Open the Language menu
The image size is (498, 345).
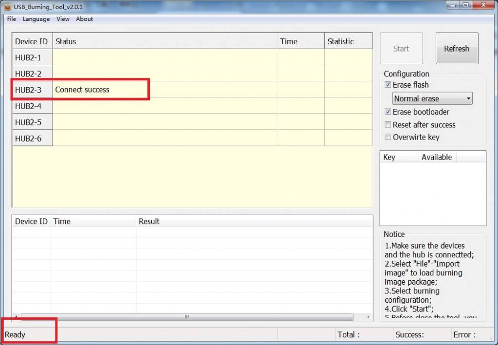36,19
